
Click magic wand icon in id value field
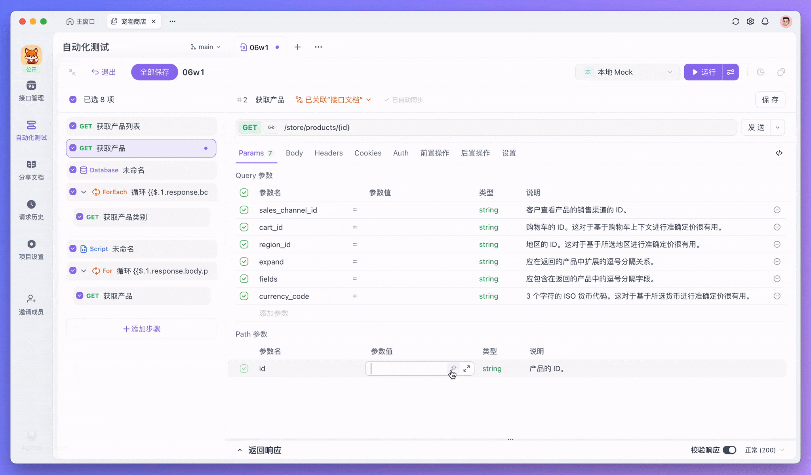tap(453, 368)
